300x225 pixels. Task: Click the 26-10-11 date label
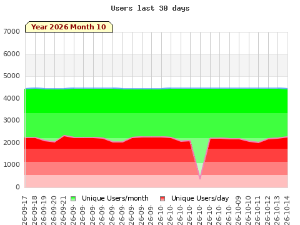click(257, 210)
